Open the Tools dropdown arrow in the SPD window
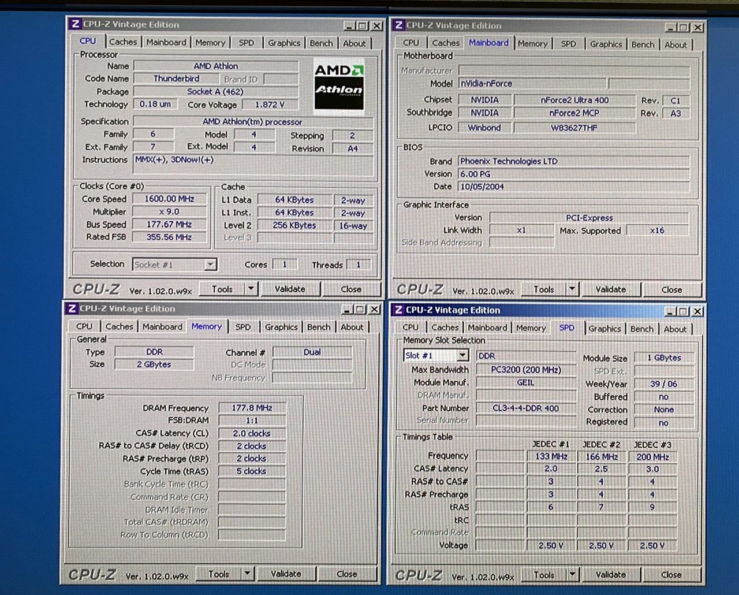Viewport: 739px width, 595px height. (x=572, y=575)
